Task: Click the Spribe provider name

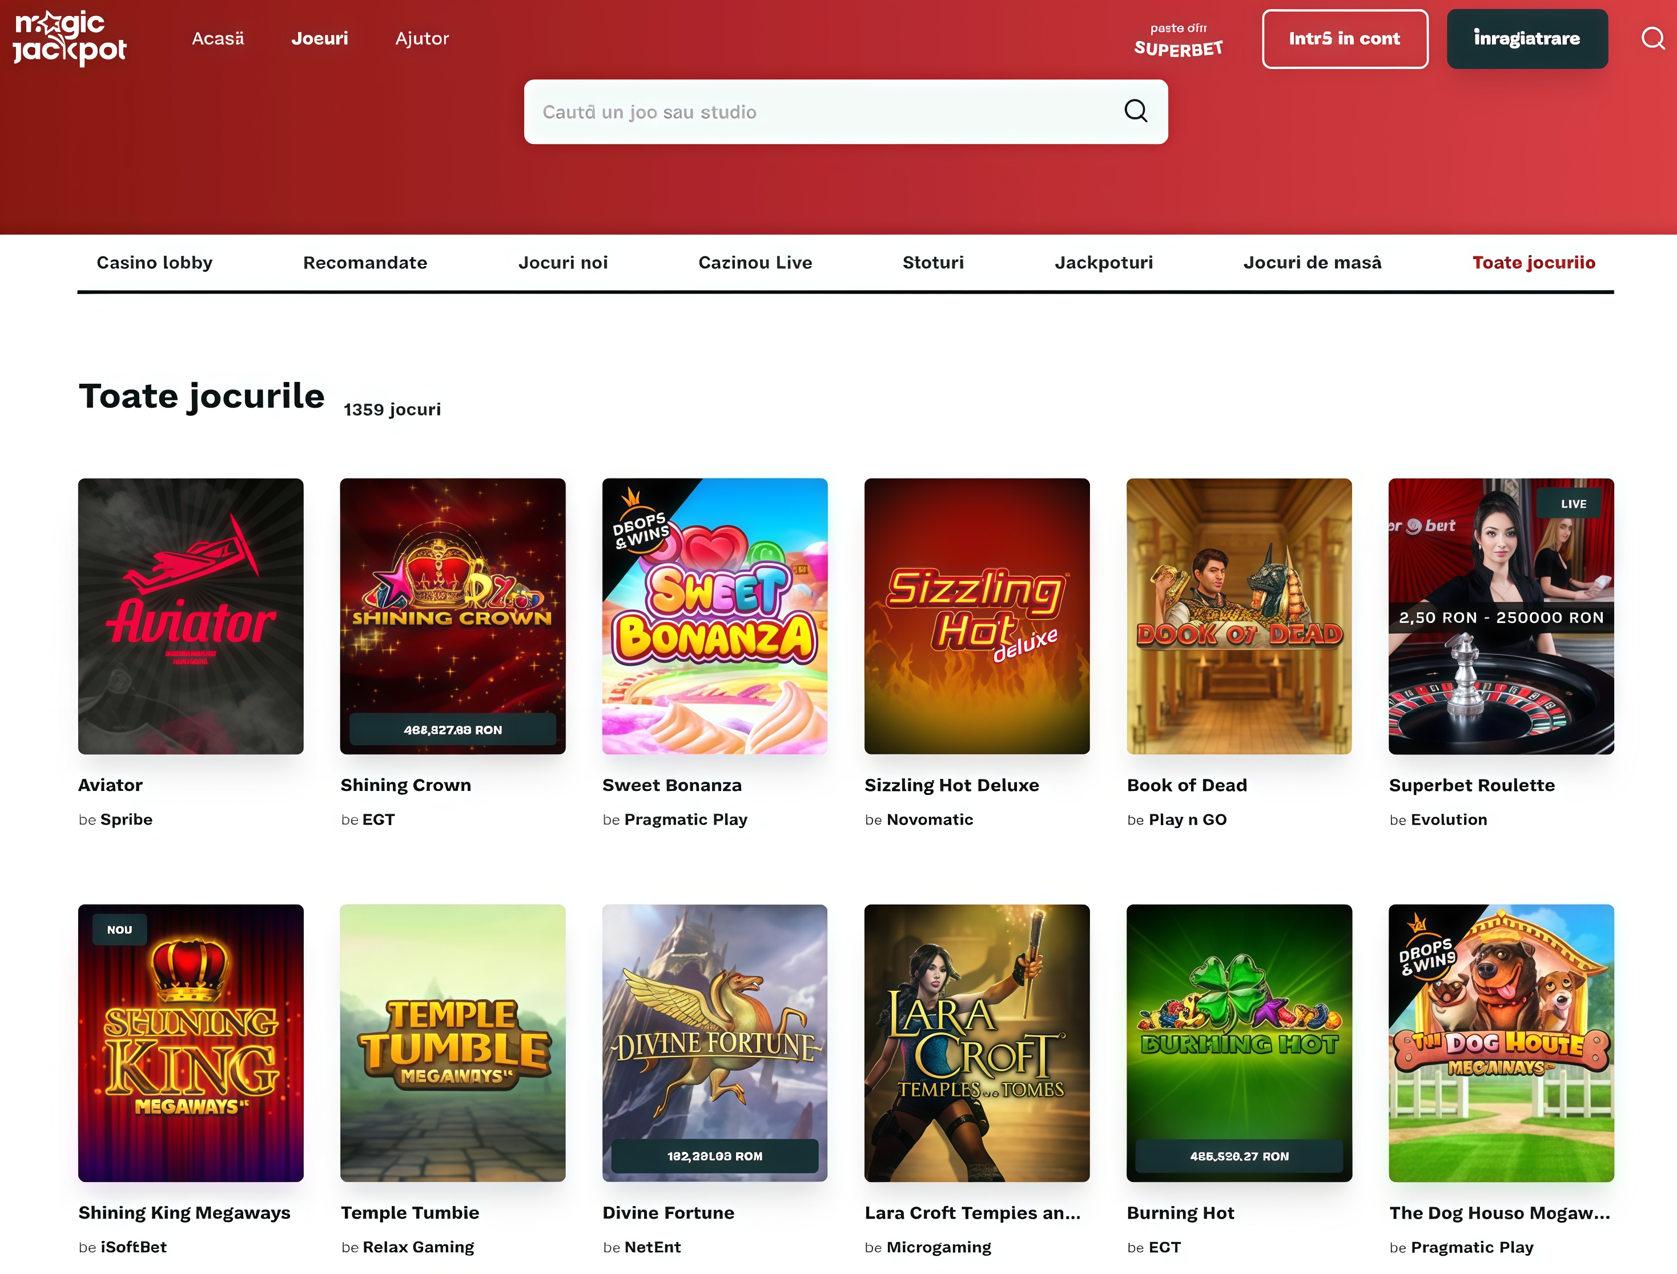Action: click(x=127, y=820)
